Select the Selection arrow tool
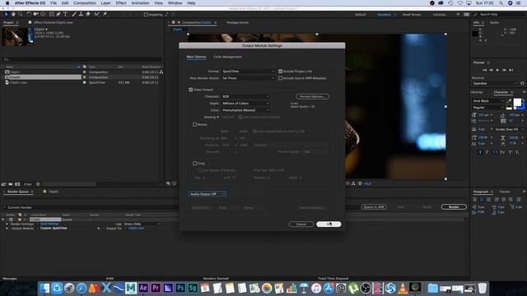 coord(6,14)
